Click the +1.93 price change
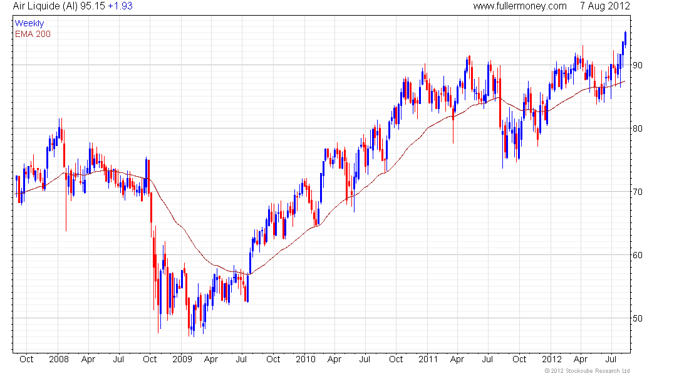 pyautogui.click(x=120, y=6)
